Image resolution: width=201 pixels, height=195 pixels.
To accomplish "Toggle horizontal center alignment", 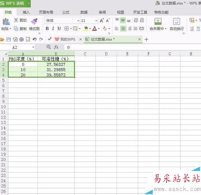I will 123,28.
